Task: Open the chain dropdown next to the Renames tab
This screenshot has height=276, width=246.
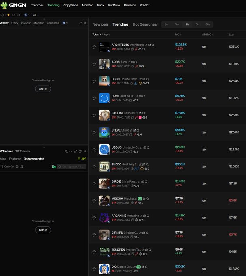Action: click(x=65, y=23)
